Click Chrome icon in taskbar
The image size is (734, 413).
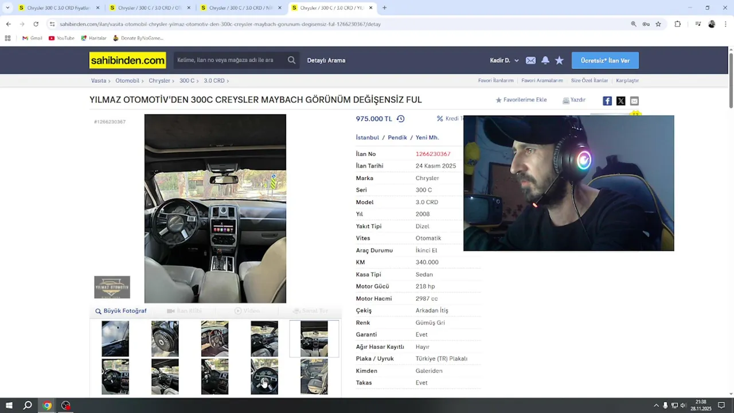tap(47, 406)
